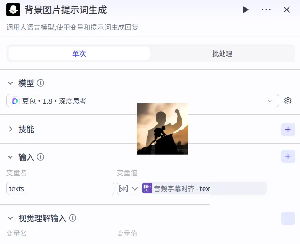Collapse the 输入 section
The image size is (300, 244).
coord(10,157)
